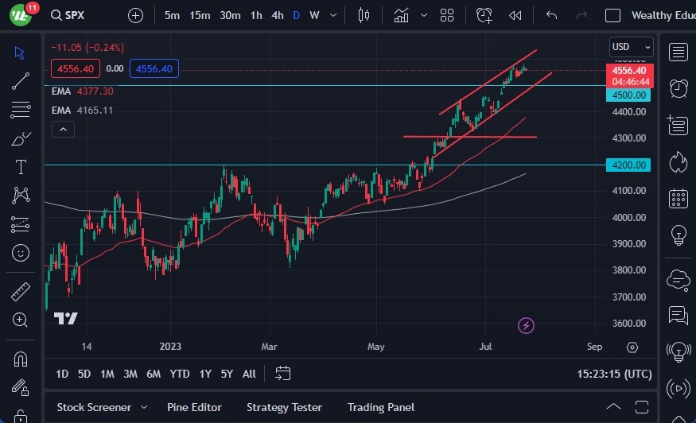The image size is (696, 423).
Task: Toggle the layout square beside Wealthy Educ
Action: pos(612,15)
